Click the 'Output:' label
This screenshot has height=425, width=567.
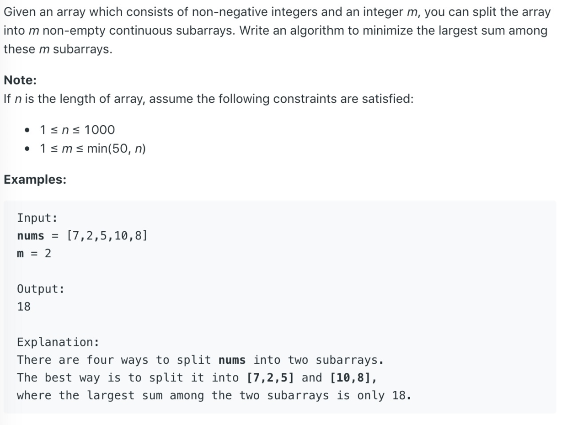tap(41, 289)
